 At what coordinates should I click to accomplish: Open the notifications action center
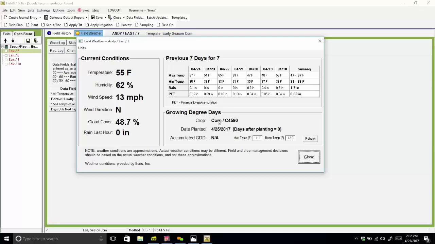(427, 239)
